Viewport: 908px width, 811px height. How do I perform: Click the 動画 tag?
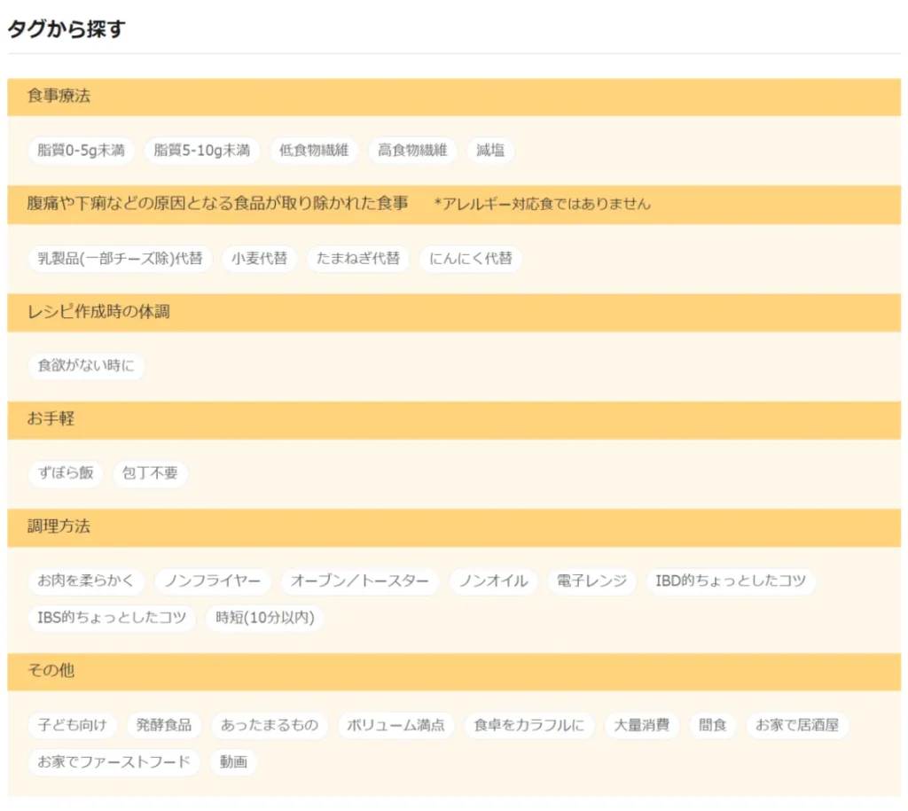click(233, 762)
